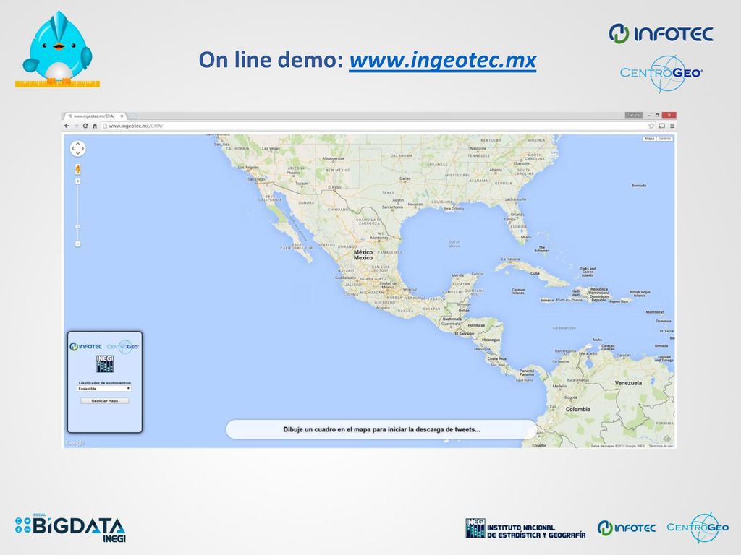Viewport: 741px width, 555px height.
Task: Switch the map to Satélite view
Action: click(664, 139)
